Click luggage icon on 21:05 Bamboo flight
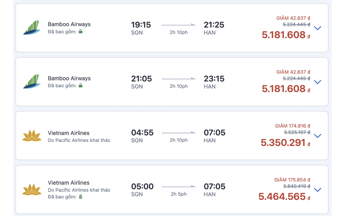The height and width of the screenshot is (216, 345). 80,85
